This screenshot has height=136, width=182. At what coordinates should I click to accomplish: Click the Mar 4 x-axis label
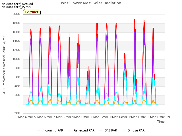tap(22, 117)
